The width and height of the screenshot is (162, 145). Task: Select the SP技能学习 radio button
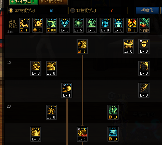pos(11,10)
